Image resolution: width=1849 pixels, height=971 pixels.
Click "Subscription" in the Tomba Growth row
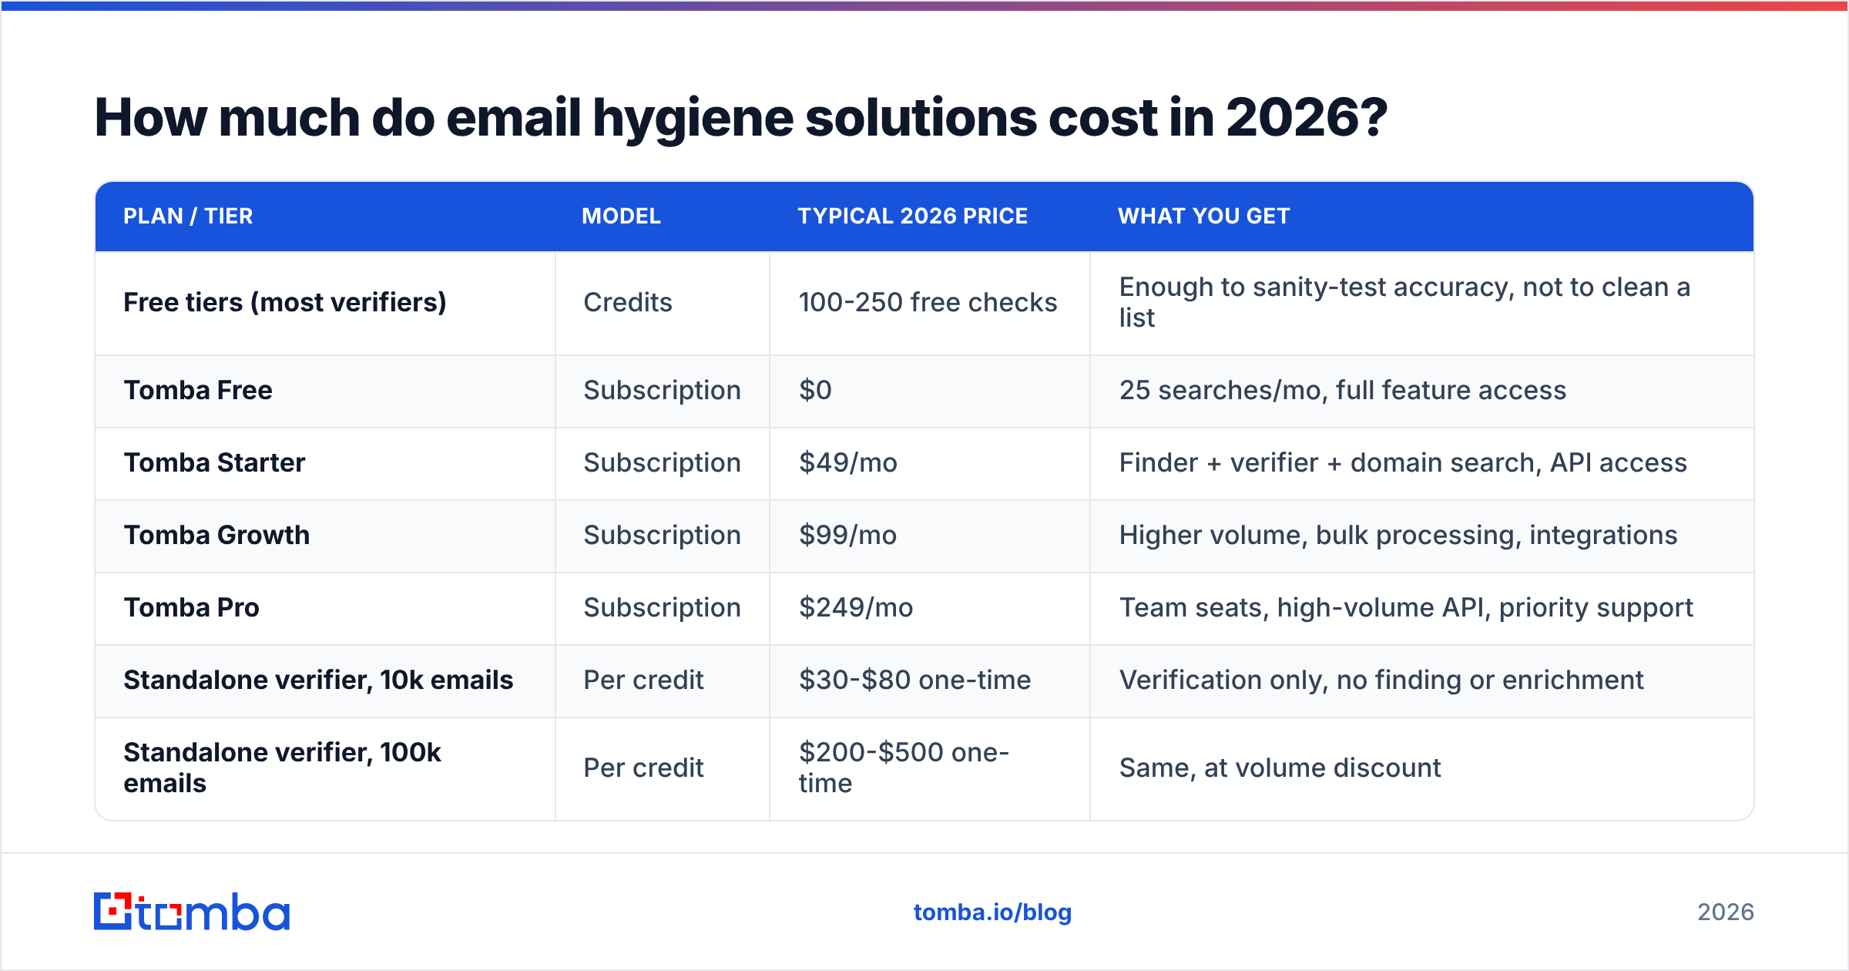(662, 535)
